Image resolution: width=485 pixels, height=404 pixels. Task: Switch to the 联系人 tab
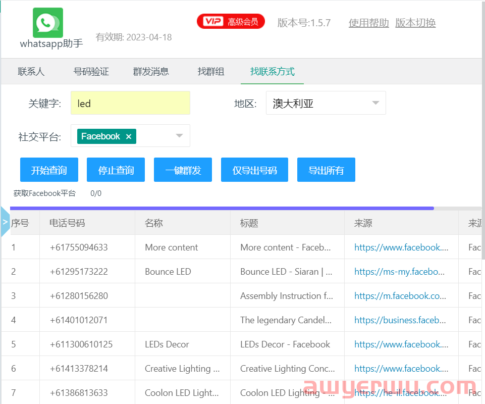[31, 71]
